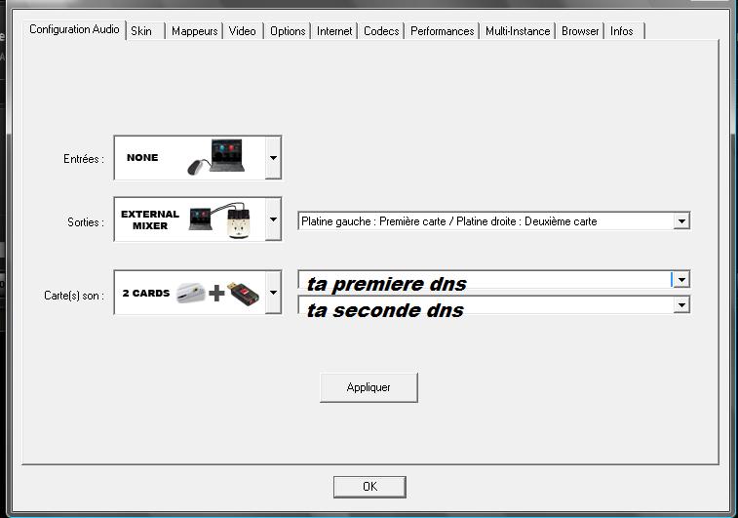
Task: Open the Carte(s) son dropdown arrow
Action: [273, 293]
